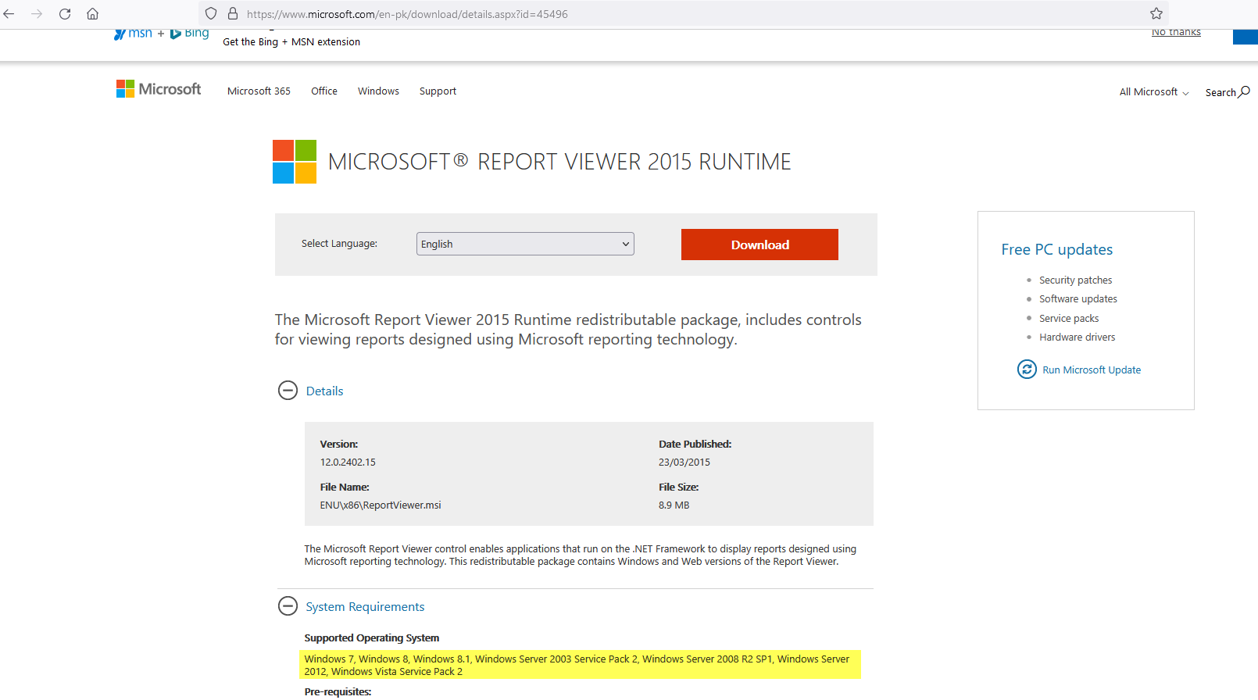Click the Hardware drivers list item
Viewport: 1258px width, 700px height.
(1077, 337)
